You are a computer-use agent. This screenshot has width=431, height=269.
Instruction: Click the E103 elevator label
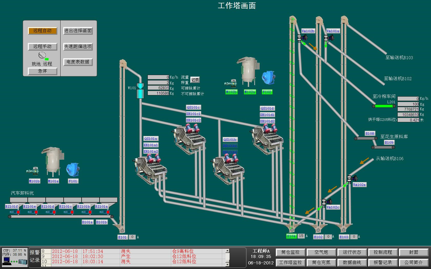tap(344, 237)
